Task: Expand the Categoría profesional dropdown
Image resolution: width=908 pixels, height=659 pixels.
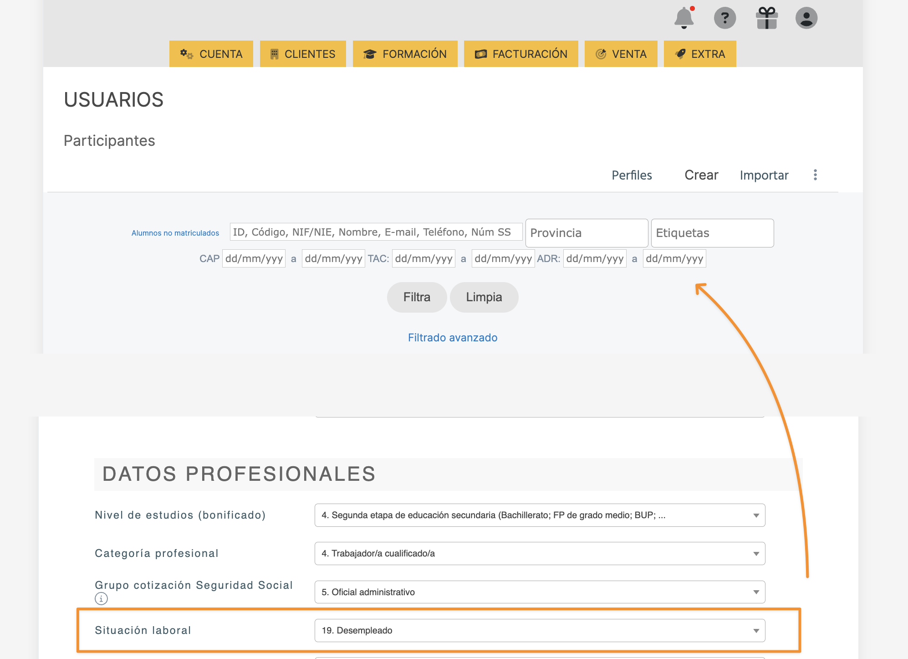Action: tap(540, 554)
